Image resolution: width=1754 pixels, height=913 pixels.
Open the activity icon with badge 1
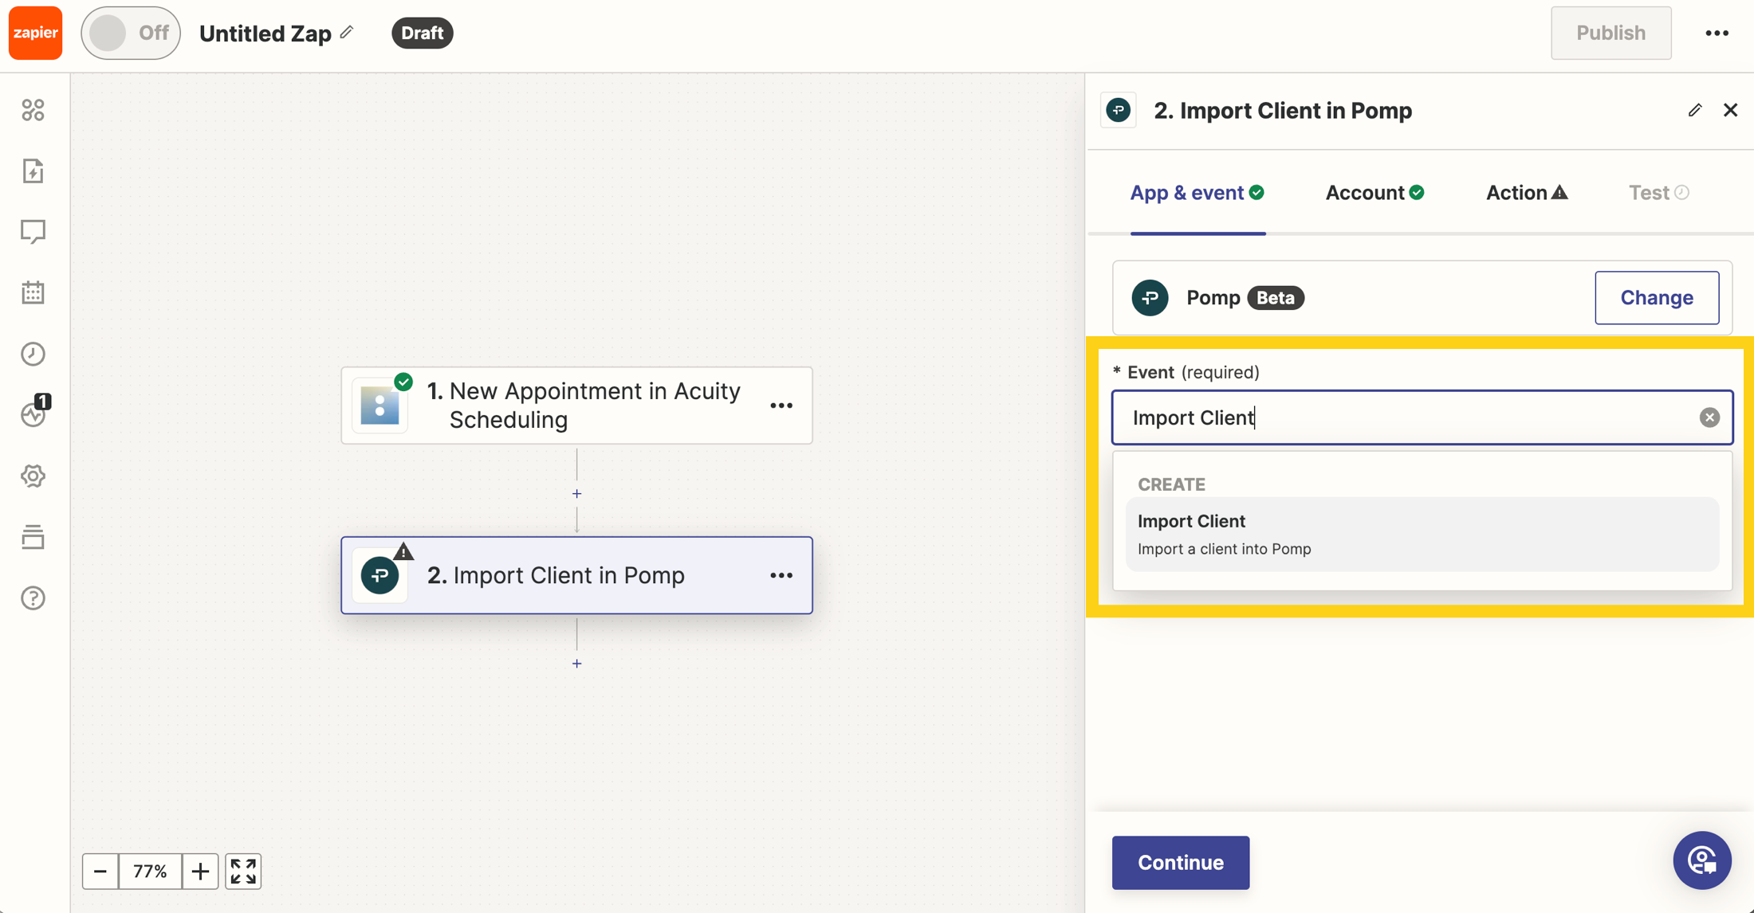(x=34, y=413)
